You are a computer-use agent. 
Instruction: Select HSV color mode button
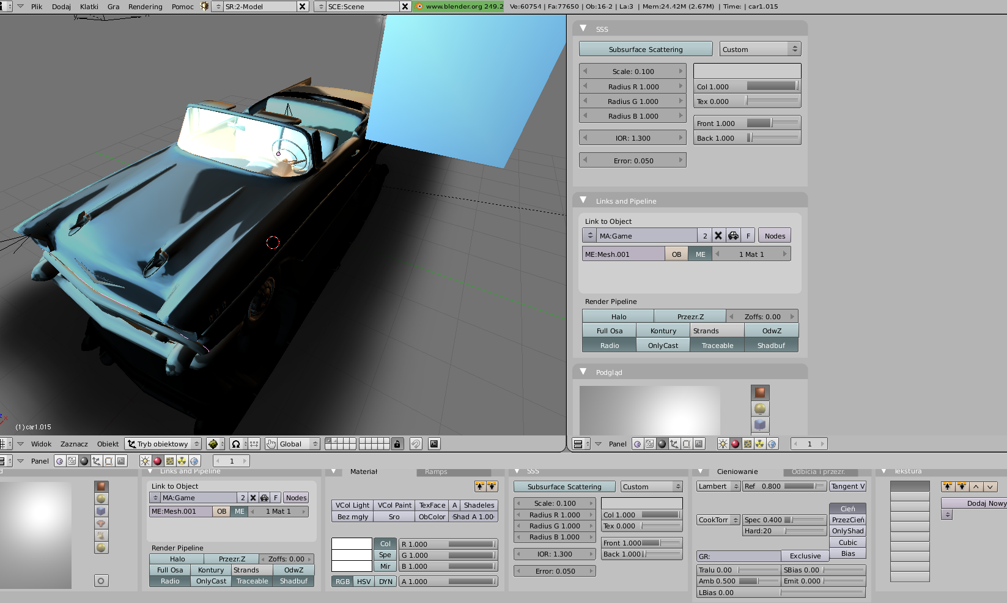pos(364,582)
